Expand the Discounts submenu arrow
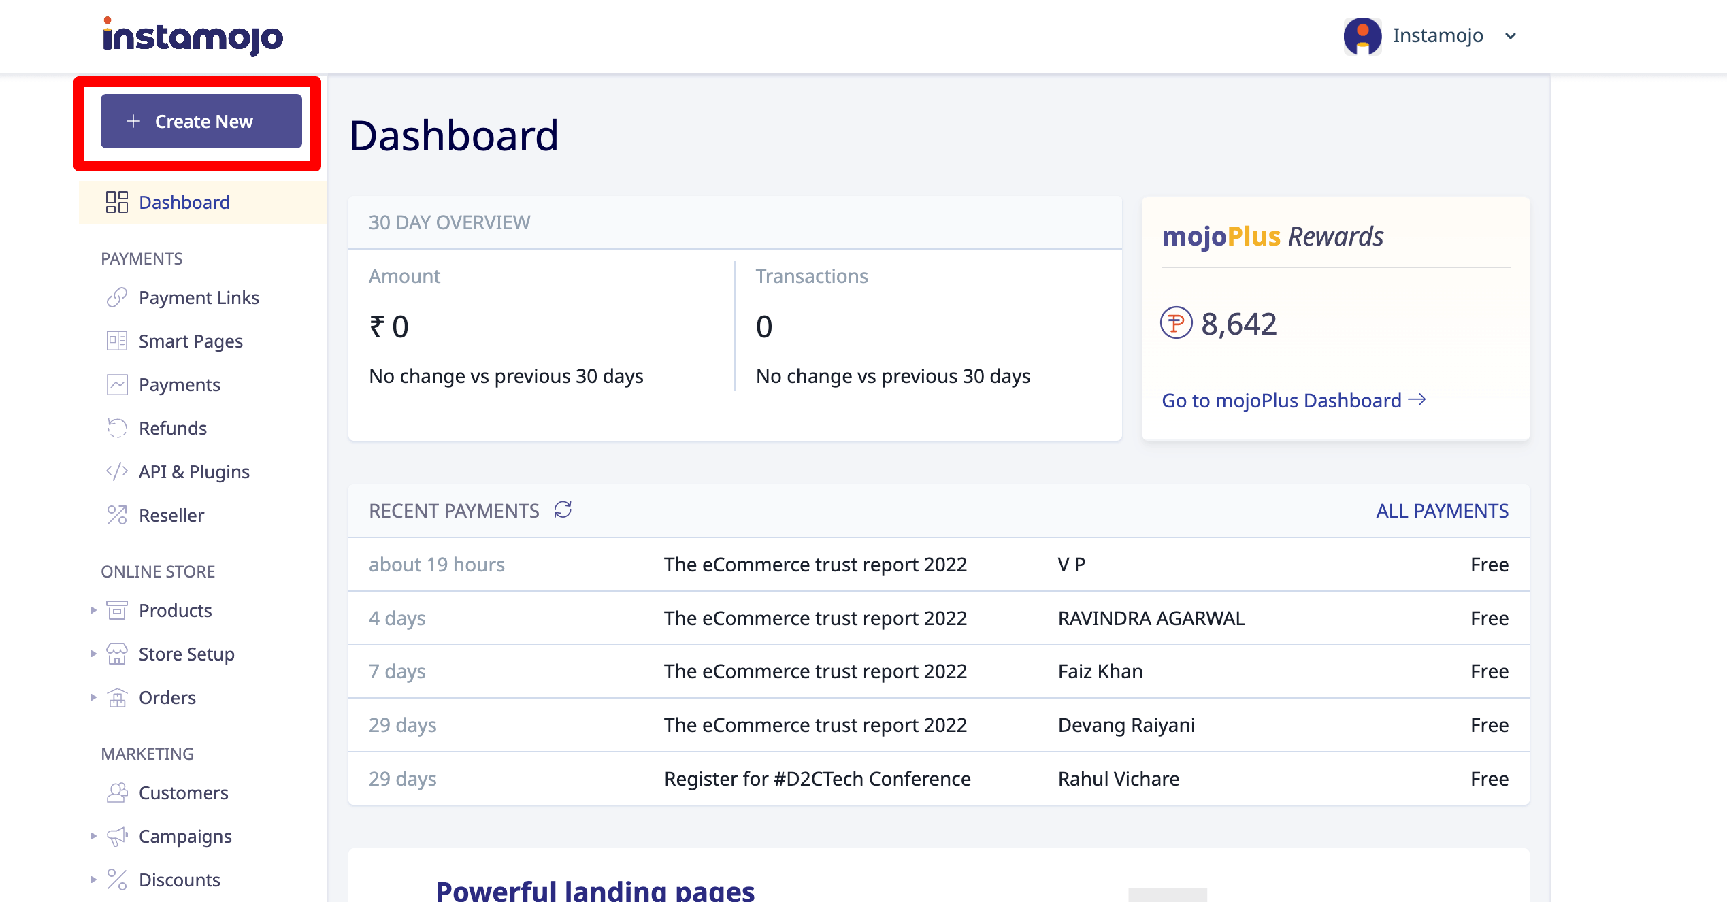The image size is (1727, 902). (x=93, y=880)
